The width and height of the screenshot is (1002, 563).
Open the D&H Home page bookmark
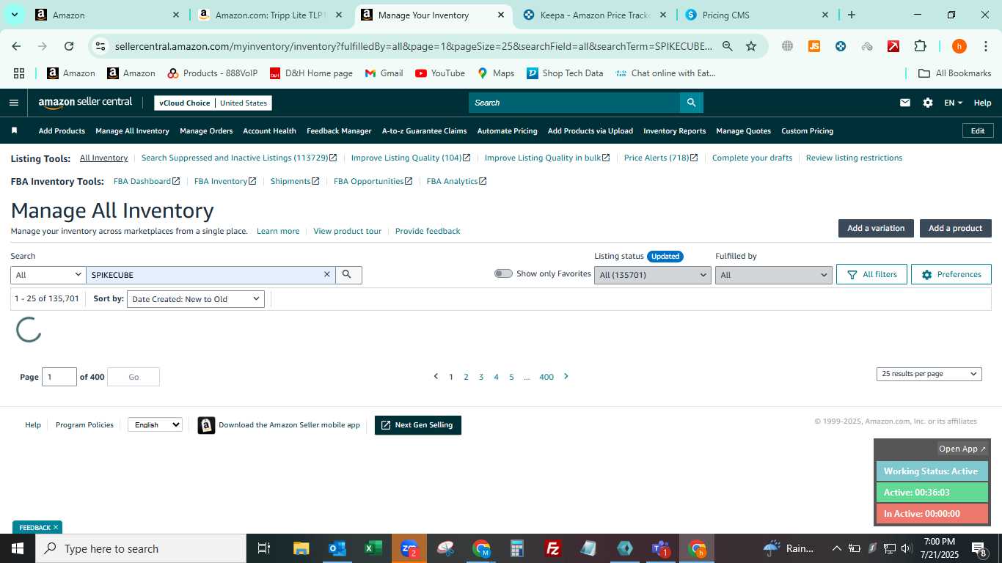click(311, 73)
